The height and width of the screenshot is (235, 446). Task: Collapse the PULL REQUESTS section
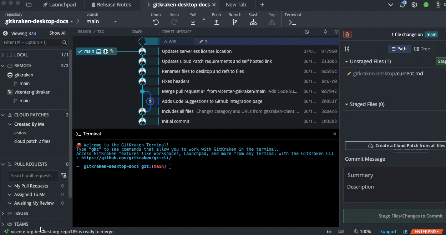click(x=3, y=164)
